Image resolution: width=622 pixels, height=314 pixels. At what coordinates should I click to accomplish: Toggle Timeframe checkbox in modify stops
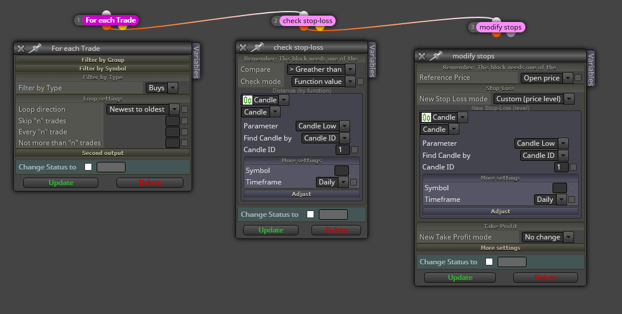click(x=572, y=200)
